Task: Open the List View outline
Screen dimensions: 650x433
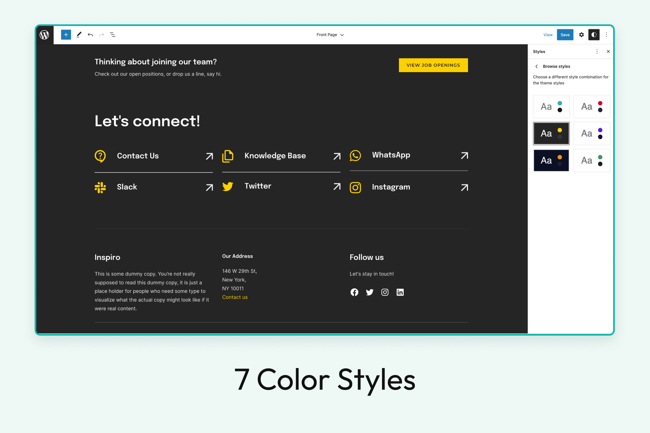Action: pos(113,35)
